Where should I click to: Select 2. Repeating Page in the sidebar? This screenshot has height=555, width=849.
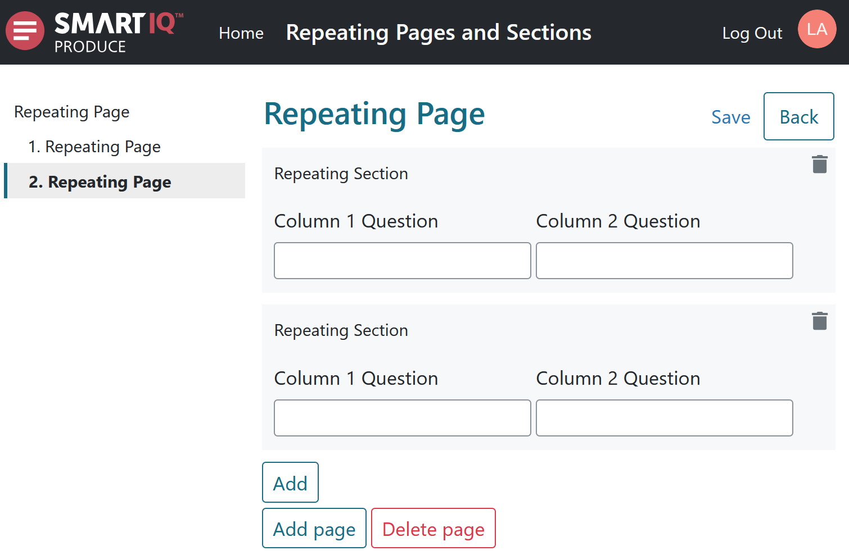click(100, 181)
